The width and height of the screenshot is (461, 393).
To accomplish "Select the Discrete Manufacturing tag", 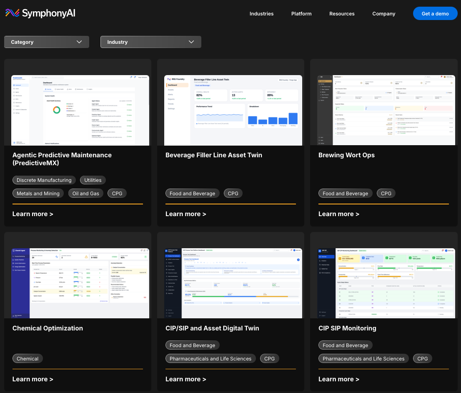I will point(44,180).
